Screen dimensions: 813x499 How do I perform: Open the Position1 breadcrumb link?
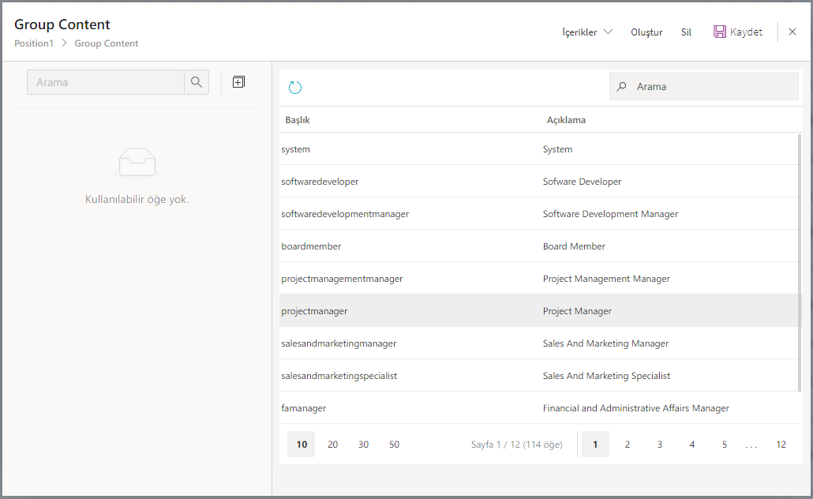[x=34, y=43]
